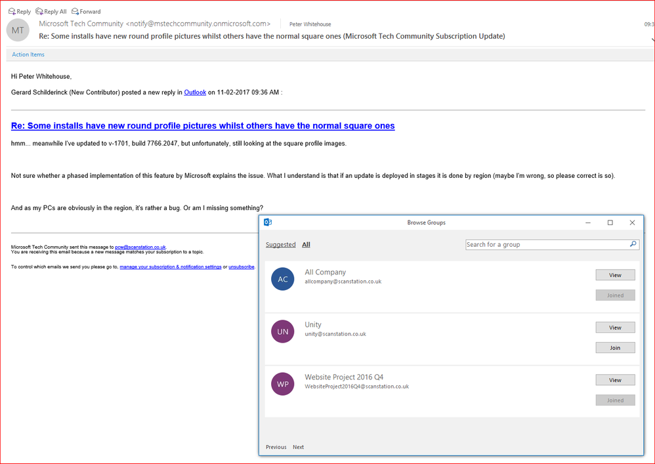Click the WP Website Project avatar
655x464 pixels.
coord(283,384)
